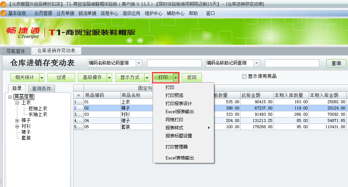The image size is (348, 187).
Task: Click the search field next to 查询 button
Action: [292, 63]
